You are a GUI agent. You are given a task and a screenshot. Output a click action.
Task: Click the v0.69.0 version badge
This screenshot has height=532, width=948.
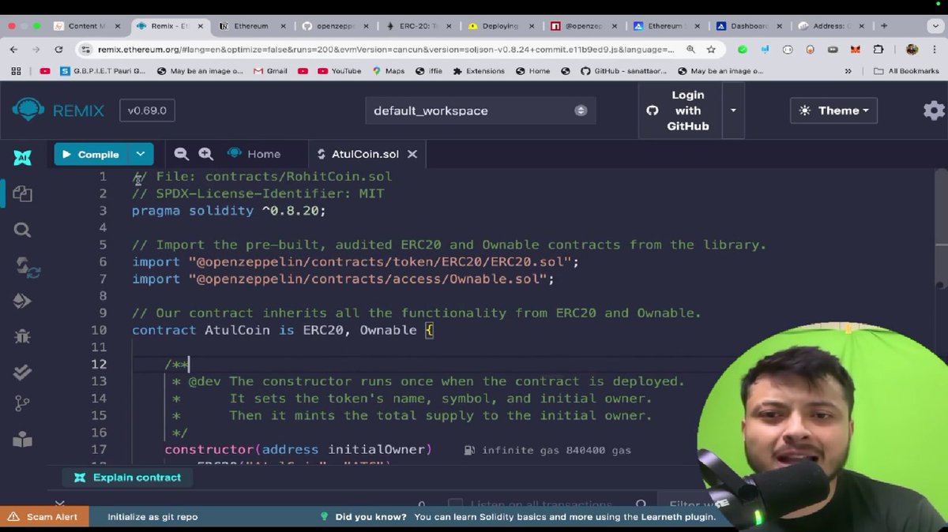tap(147, 111)
